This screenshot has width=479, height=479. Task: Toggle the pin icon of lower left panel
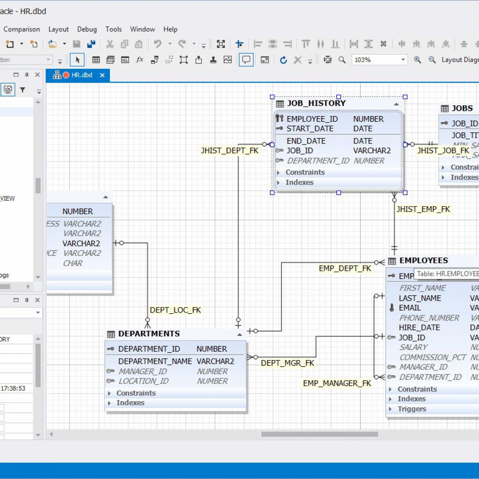click(x=27, y=300)
